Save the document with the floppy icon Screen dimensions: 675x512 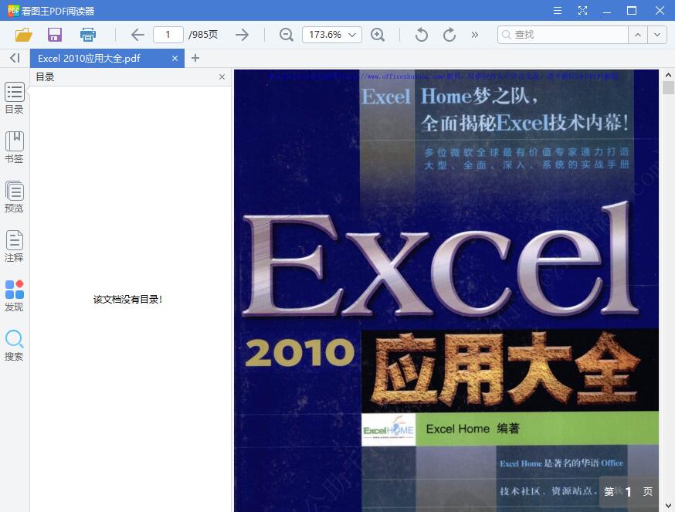55,35
